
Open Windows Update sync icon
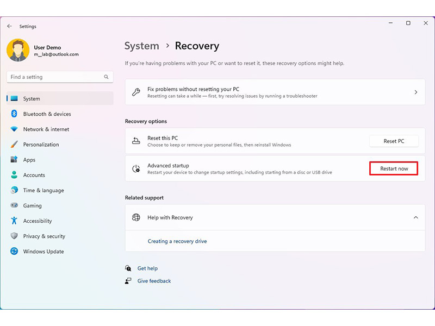(x=14, y=251)
